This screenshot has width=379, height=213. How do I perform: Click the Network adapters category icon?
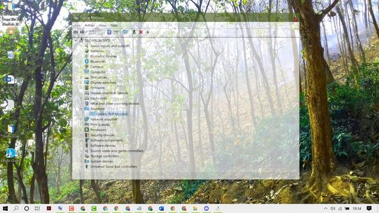86,119
